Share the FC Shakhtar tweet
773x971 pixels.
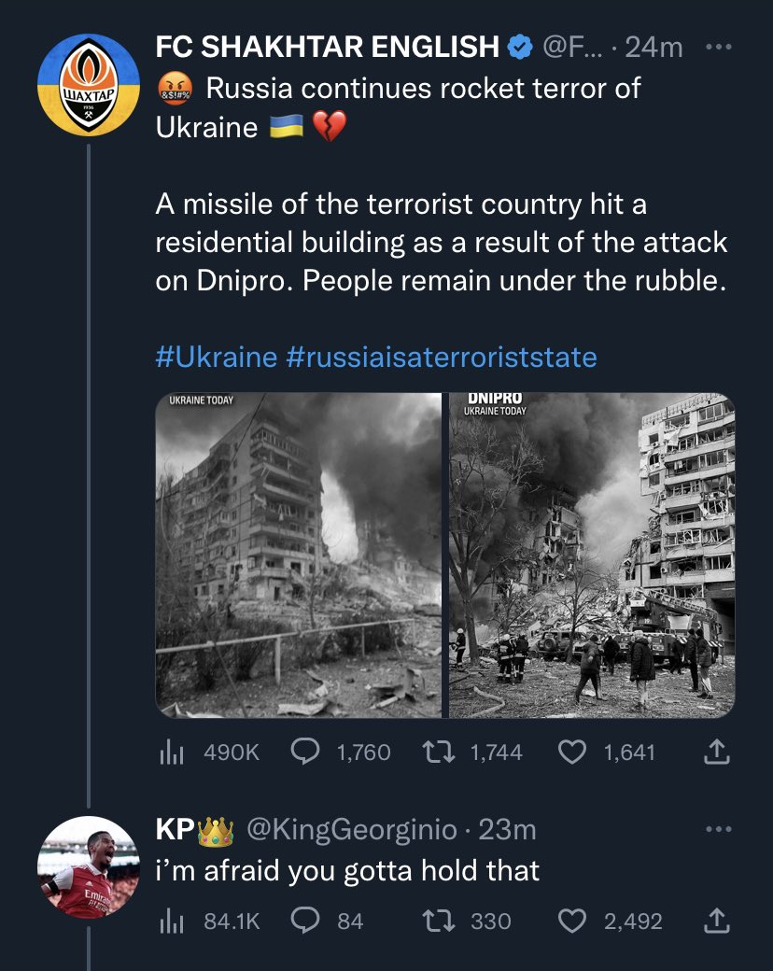point(714,752)
